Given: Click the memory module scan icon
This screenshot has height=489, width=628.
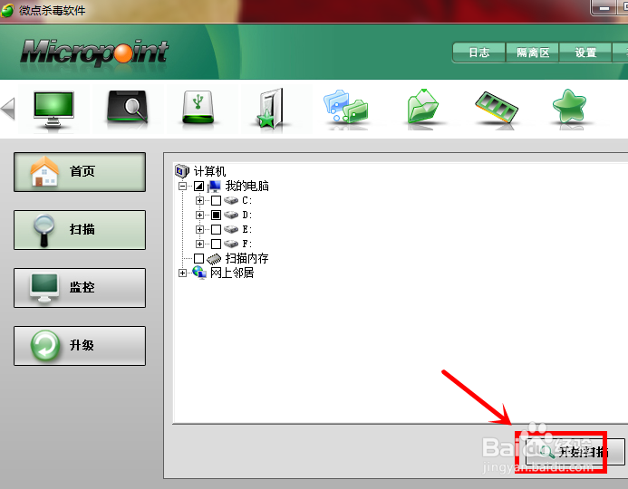Looking at the screenshot, I should (x=497, y=107).
